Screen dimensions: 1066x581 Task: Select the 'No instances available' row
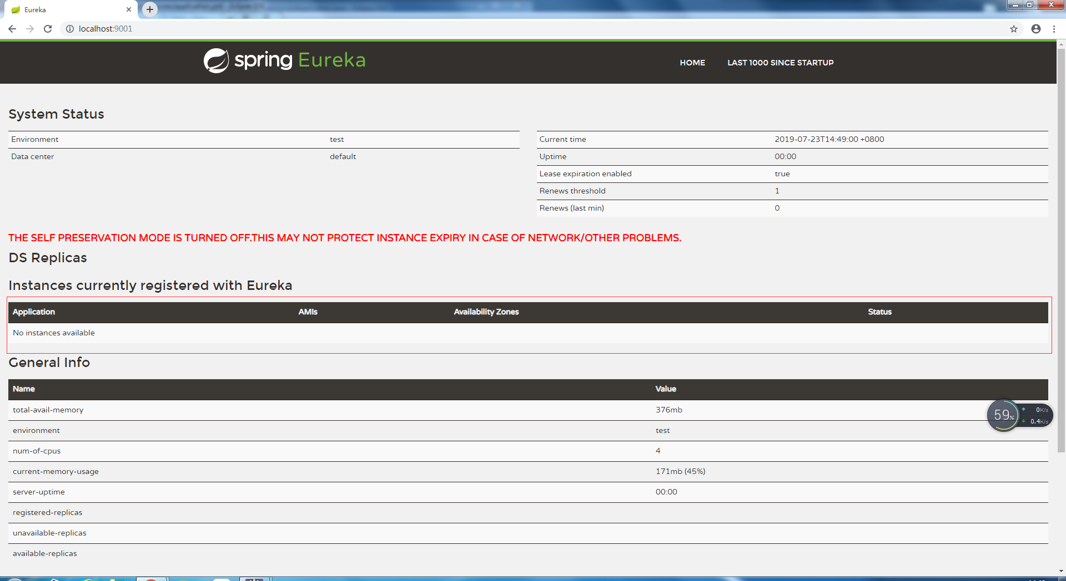coord(528,333)
